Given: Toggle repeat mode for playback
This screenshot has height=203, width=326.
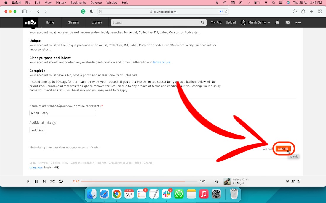Looking at the screenshot, I should pyautogui.click(x=61, y=181).
